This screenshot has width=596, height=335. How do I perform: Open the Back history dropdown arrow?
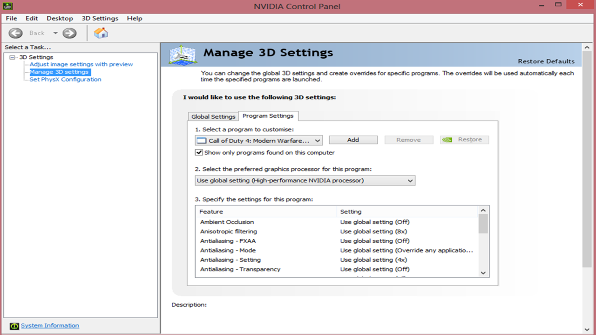55,33
